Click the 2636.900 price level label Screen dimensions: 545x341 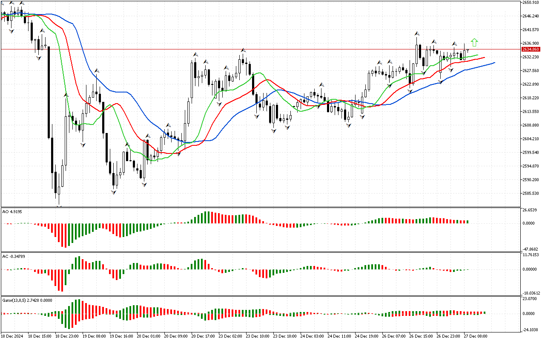pos(531,43)
